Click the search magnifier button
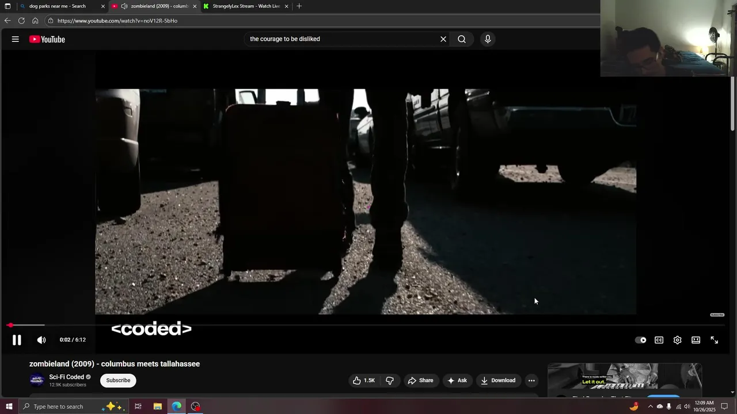 [x=462, y=39]
